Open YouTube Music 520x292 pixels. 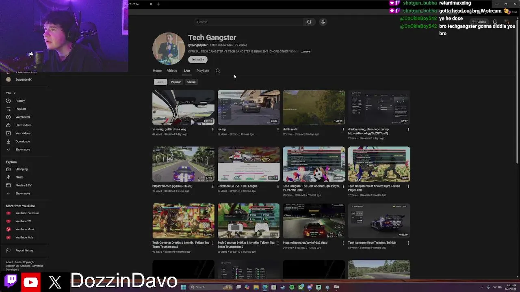coord(25,229)
